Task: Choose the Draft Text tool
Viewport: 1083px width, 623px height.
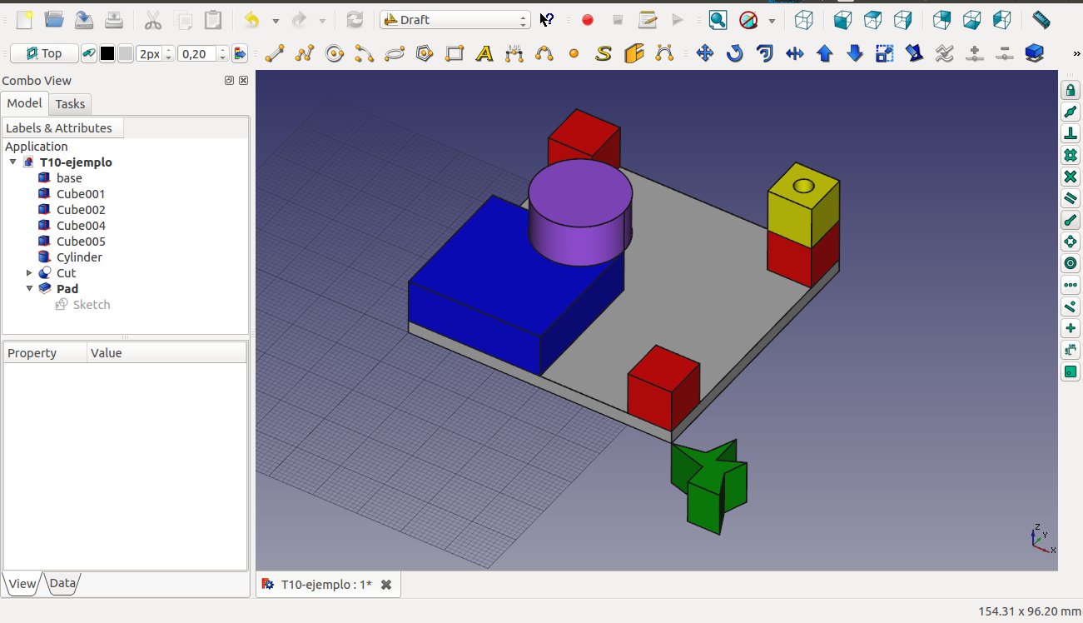Action: tap(484, 54)
